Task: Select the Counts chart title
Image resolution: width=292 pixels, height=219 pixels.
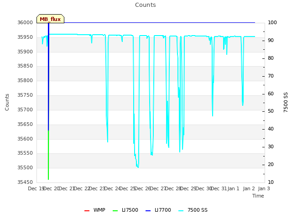Action: point(146,5)
